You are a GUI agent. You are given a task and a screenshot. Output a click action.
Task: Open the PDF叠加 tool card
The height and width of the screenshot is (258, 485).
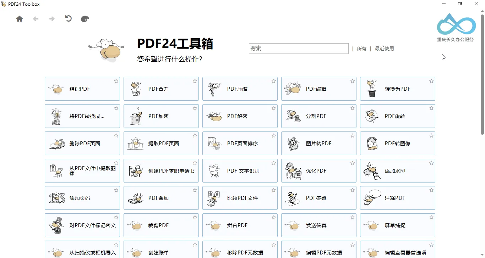[161, 198]
